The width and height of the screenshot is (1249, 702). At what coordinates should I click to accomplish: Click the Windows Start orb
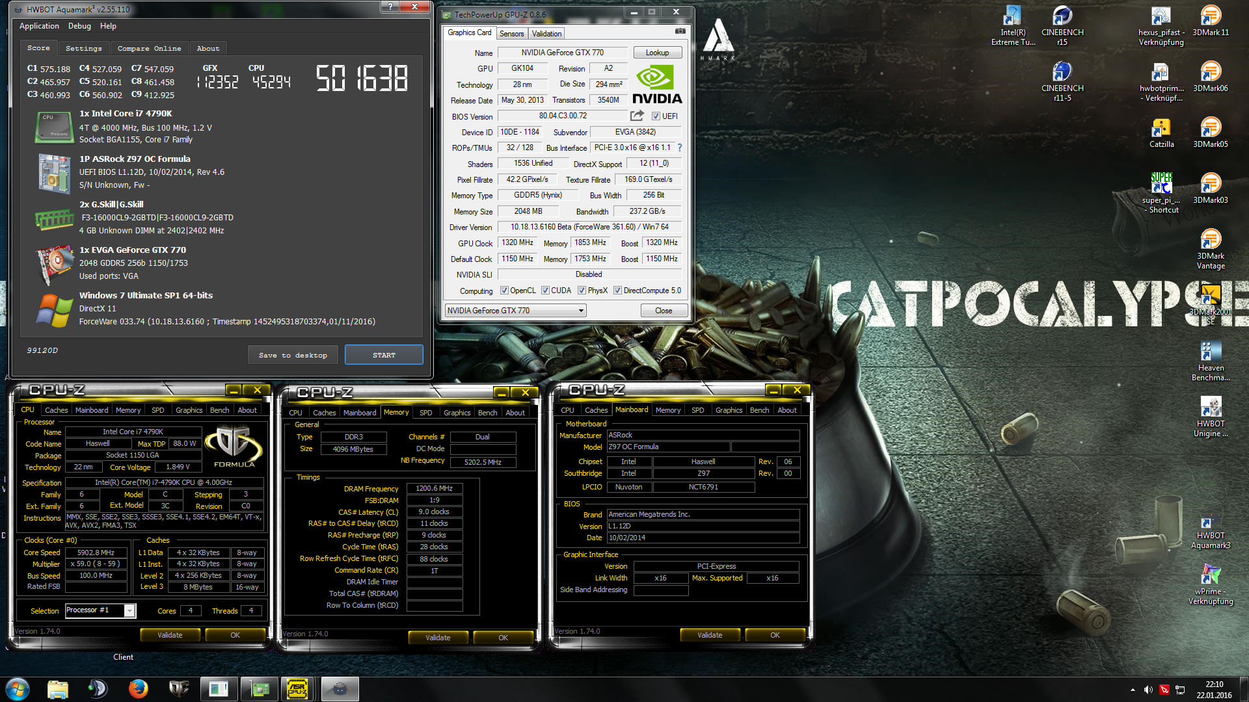pos(18,689)
